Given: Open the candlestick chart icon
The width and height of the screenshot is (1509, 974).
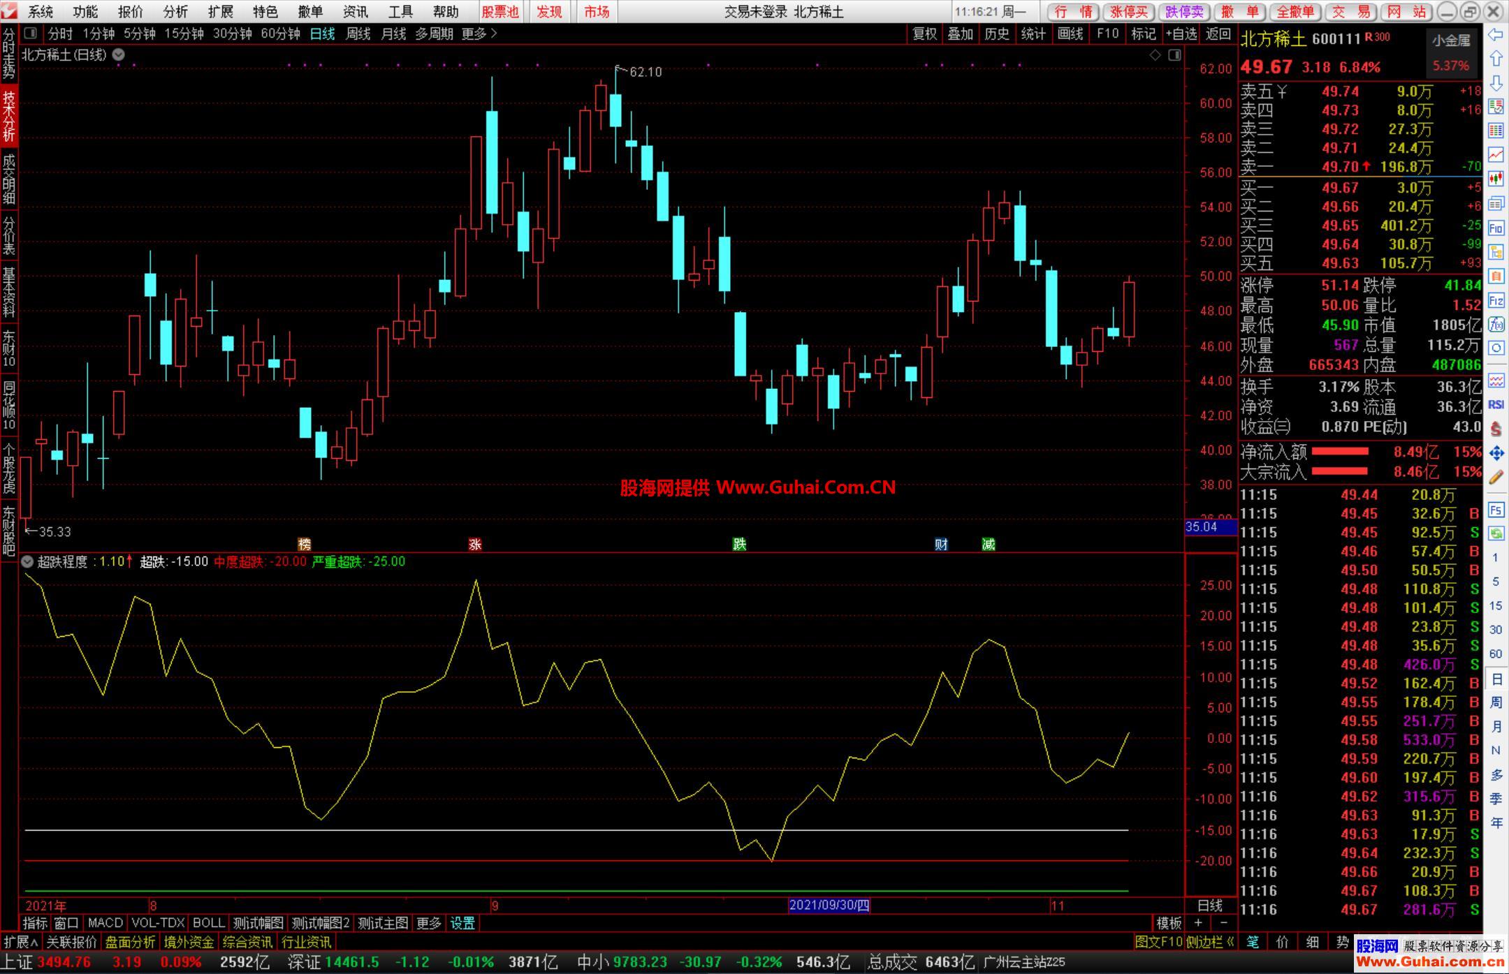Looking at the screenshot, I should (1496, 179).
